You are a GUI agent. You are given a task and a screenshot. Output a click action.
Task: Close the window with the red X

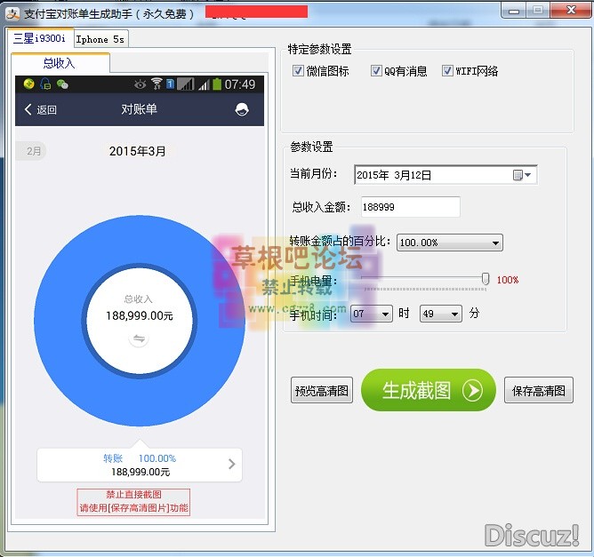571,11
